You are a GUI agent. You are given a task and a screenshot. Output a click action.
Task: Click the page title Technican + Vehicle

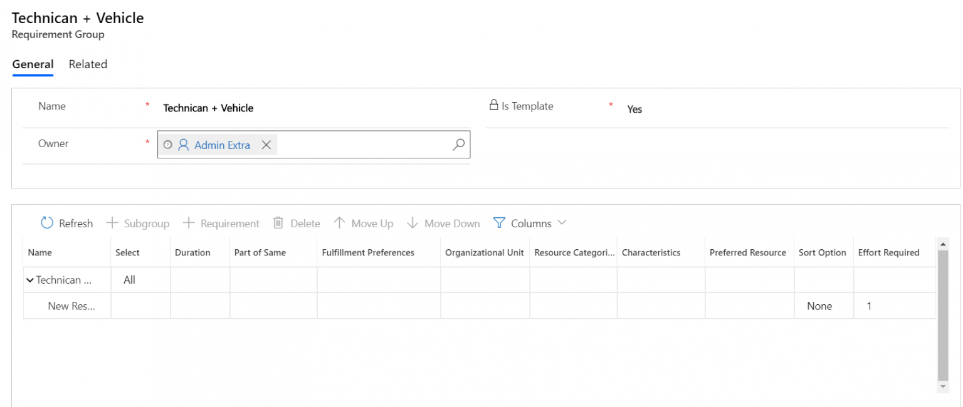78,18
